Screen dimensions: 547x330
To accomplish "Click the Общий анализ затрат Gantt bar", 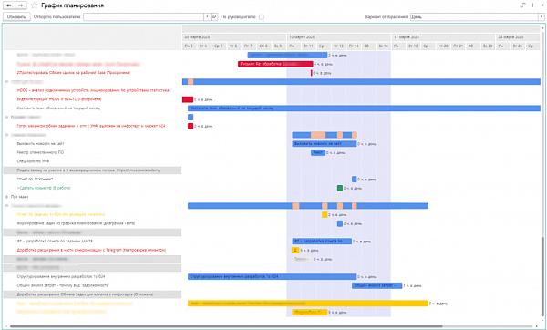I will point(377,285).
